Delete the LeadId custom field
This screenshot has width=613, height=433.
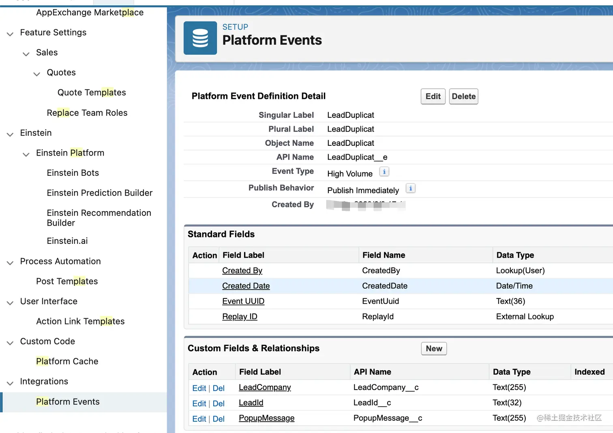click(219, 403)
